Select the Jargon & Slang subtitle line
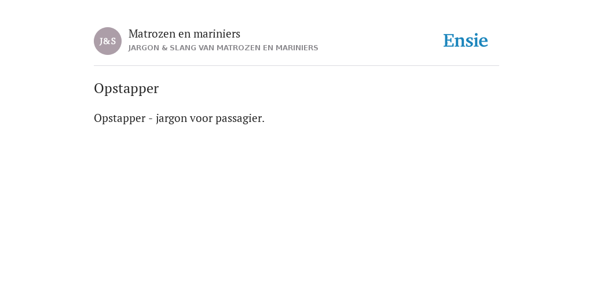 pyautogui.click(x=223, y=48)
